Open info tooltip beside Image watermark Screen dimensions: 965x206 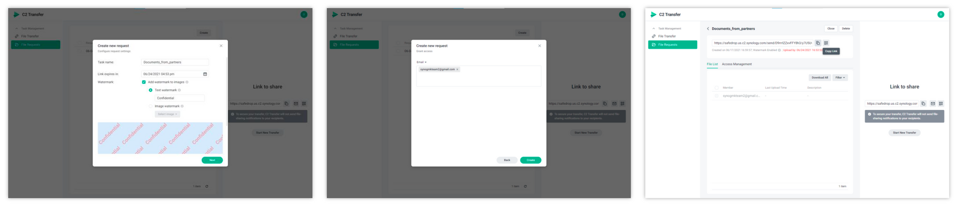pyautogui.click(x=182, y=106)
